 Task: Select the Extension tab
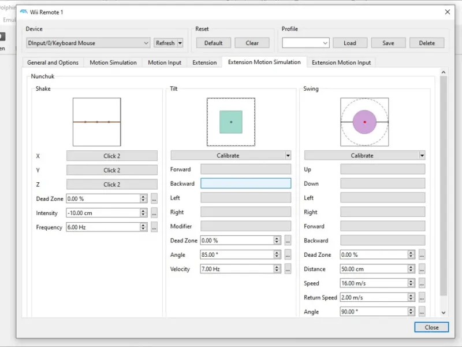tap(204, 62)
